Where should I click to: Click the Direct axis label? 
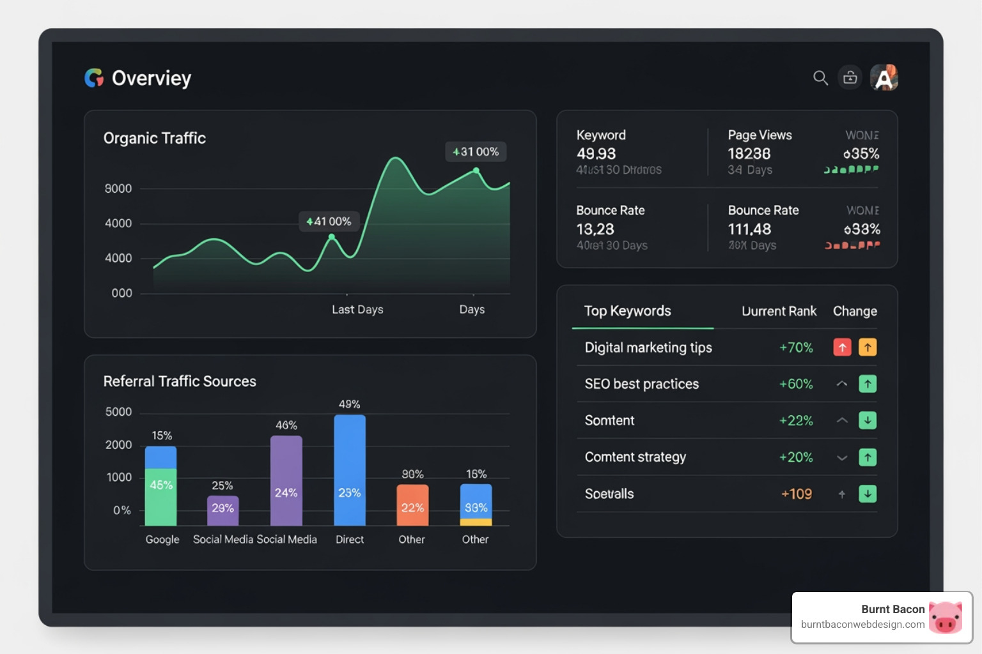350,540
